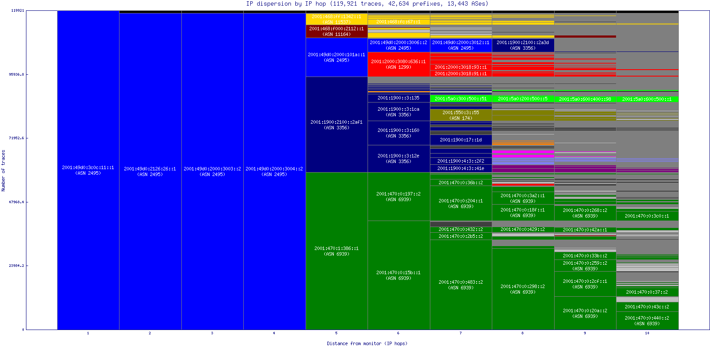
Task: Click block 2001:470:0:204::1
Action: point(461,203)
